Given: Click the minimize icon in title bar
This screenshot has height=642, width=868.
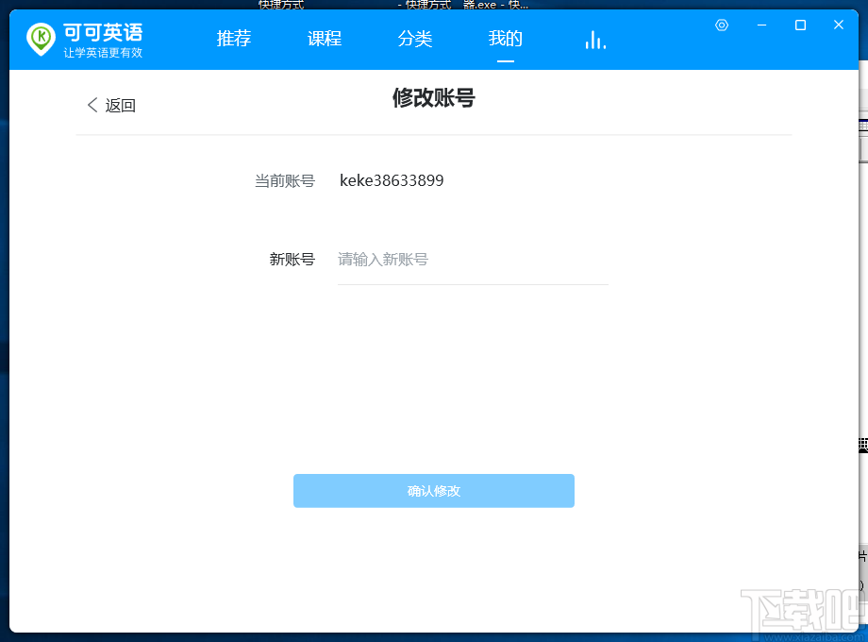Looking at the screenshot, I should click(761, 25).
